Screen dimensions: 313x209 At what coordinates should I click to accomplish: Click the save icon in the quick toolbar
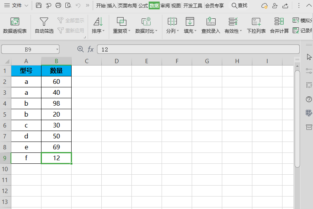[x=39, y=5]
